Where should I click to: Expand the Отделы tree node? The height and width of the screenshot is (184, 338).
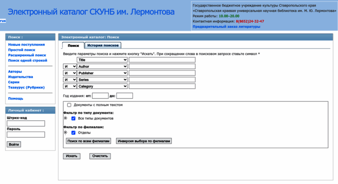coord(66,132)
